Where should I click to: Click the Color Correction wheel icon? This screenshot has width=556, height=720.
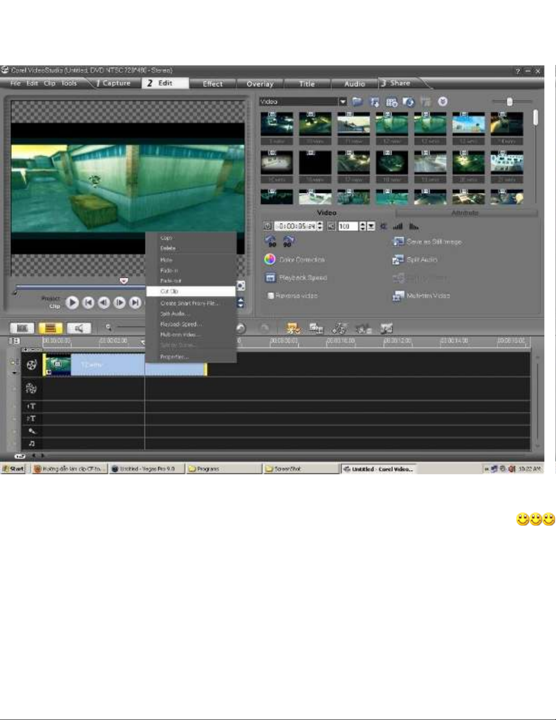270,259
